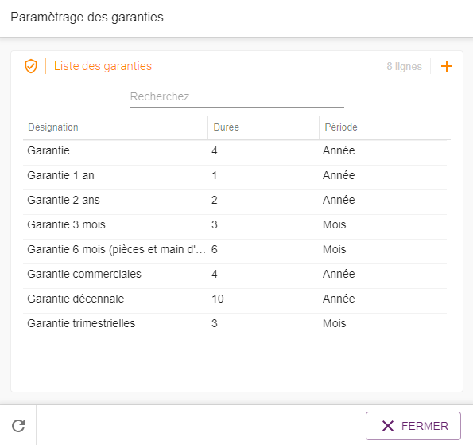
Task: Select the Garantie 1 an row
Action: pos(235,175)
